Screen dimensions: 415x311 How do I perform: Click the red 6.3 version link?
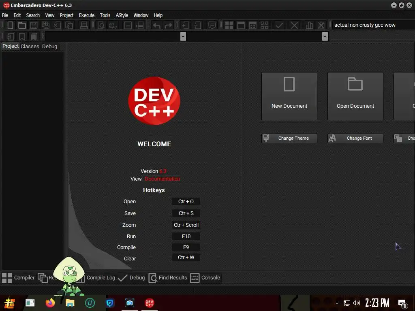(163, 171)
